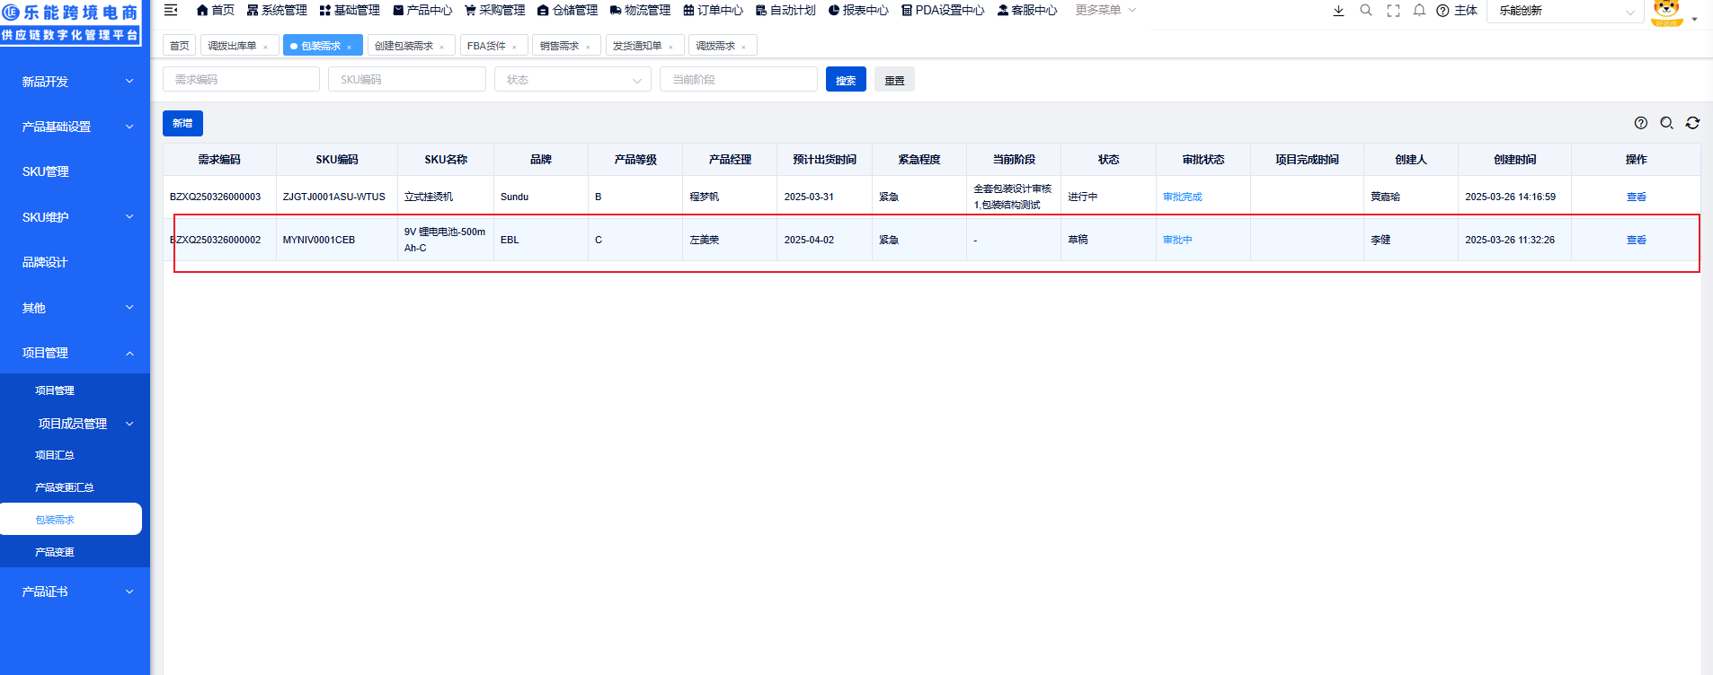
Task: Open the 乐能创新 entity dropdown
Action: (x=1565, y=11)
